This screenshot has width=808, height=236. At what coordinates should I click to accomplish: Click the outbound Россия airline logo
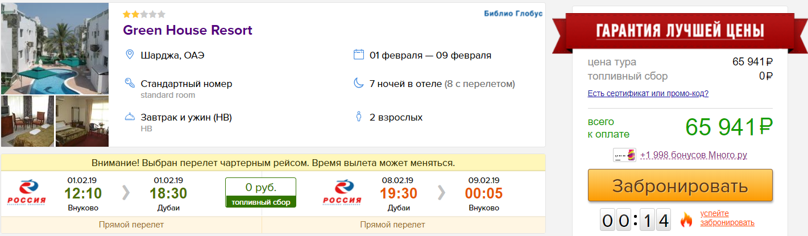pyautogui.click(x=27, y=193)
